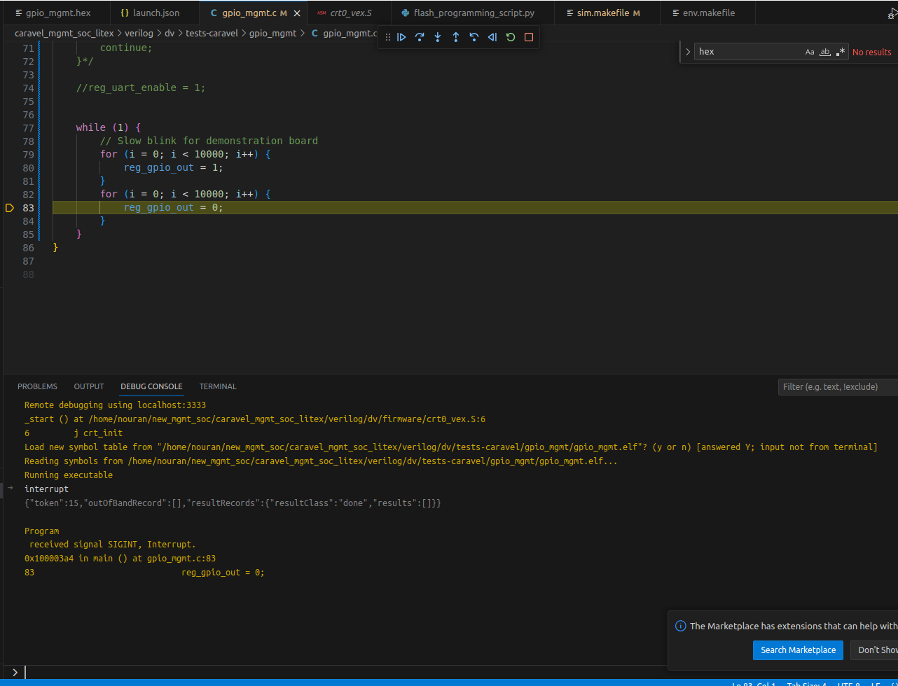Click the info icon in Marketplace notification
898x686 pixels.
click(679, 626)
